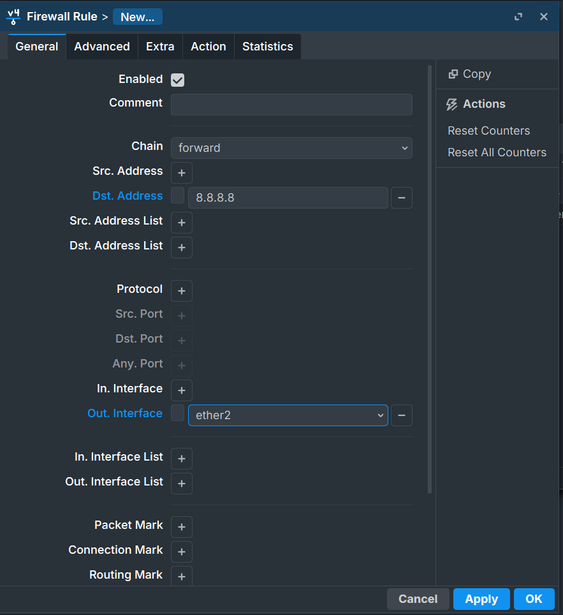
Task: Toggle the Dst. Address negate checkbox
Action: [178, 195]
